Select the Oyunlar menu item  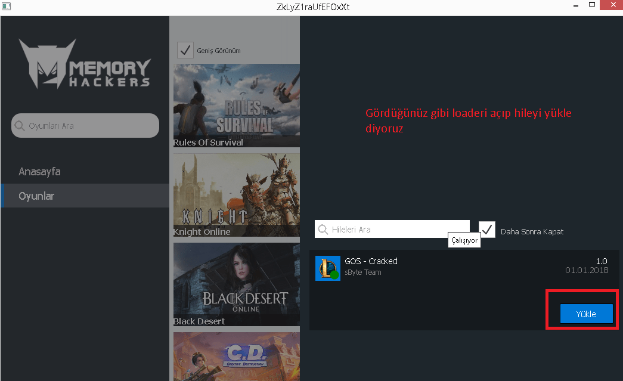(x=85, y=196)
